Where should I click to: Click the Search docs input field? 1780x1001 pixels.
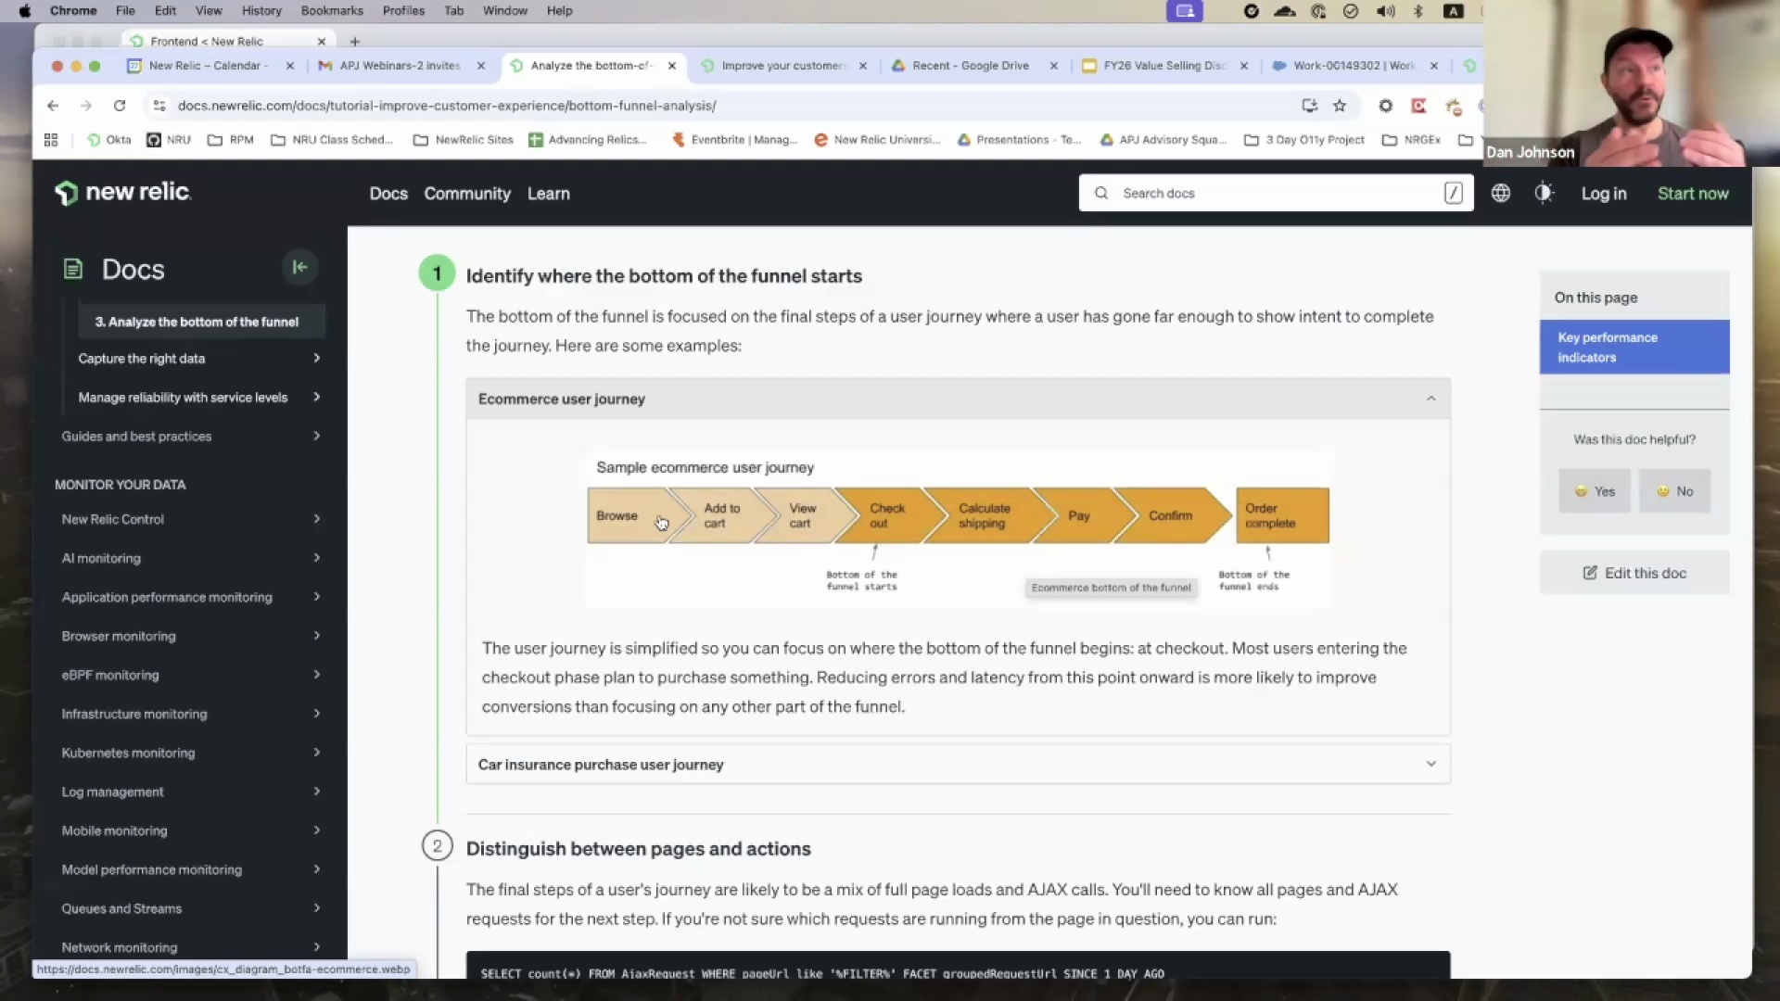point(1275,193)
